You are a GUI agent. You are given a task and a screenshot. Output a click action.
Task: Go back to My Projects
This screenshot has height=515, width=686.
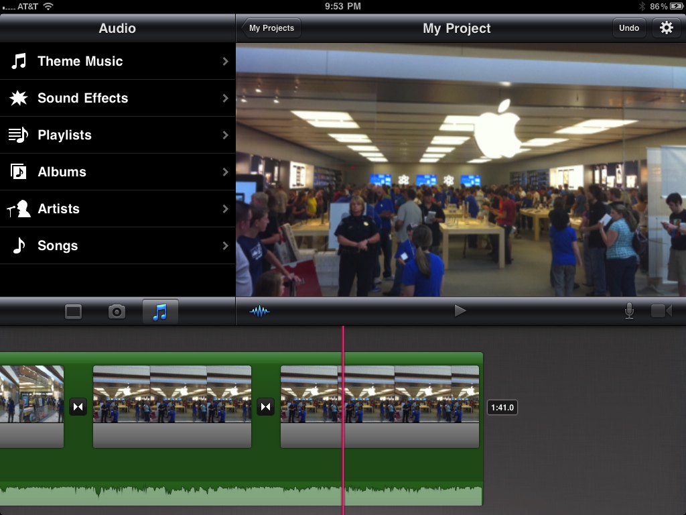tap(271, 28)
